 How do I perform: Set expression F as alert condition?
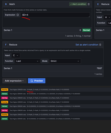[87, 45]
